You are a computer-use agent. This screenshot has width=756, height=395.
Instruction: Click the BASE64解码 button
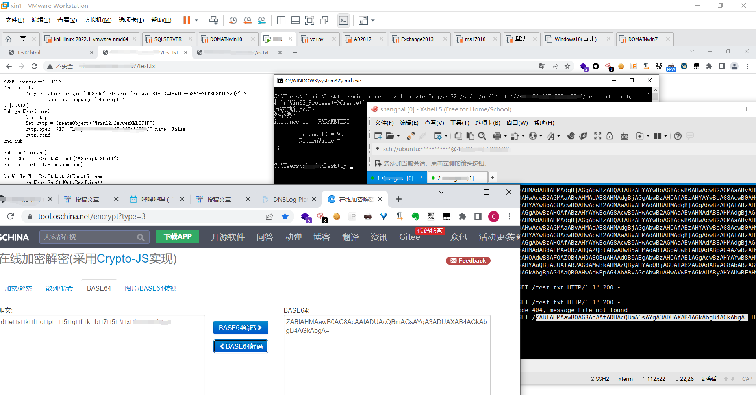coord(241,346)
